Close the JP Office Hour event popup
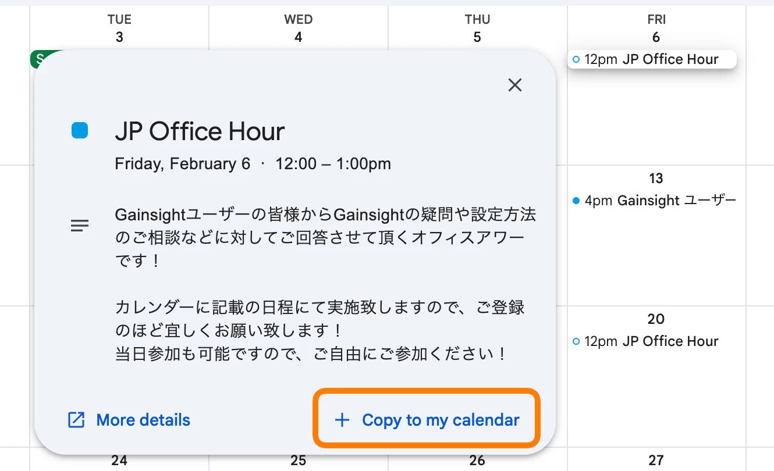 point(514,85)
